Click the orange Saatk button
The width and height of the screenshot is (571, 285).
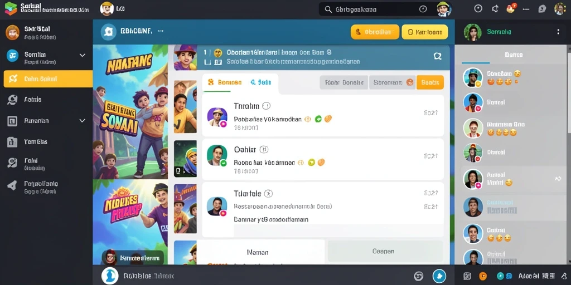pos(430,82)
